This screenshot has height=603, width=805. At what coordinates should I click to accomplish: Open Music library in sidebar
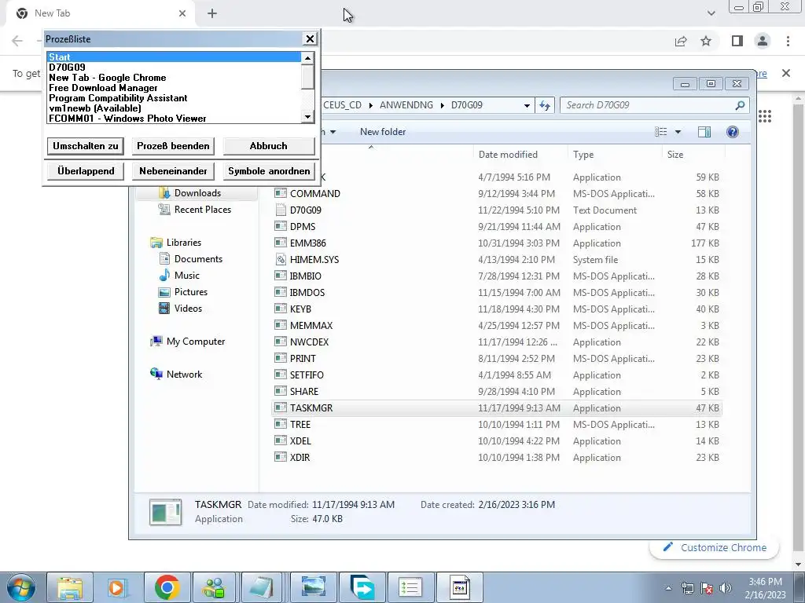pos(187,276)
